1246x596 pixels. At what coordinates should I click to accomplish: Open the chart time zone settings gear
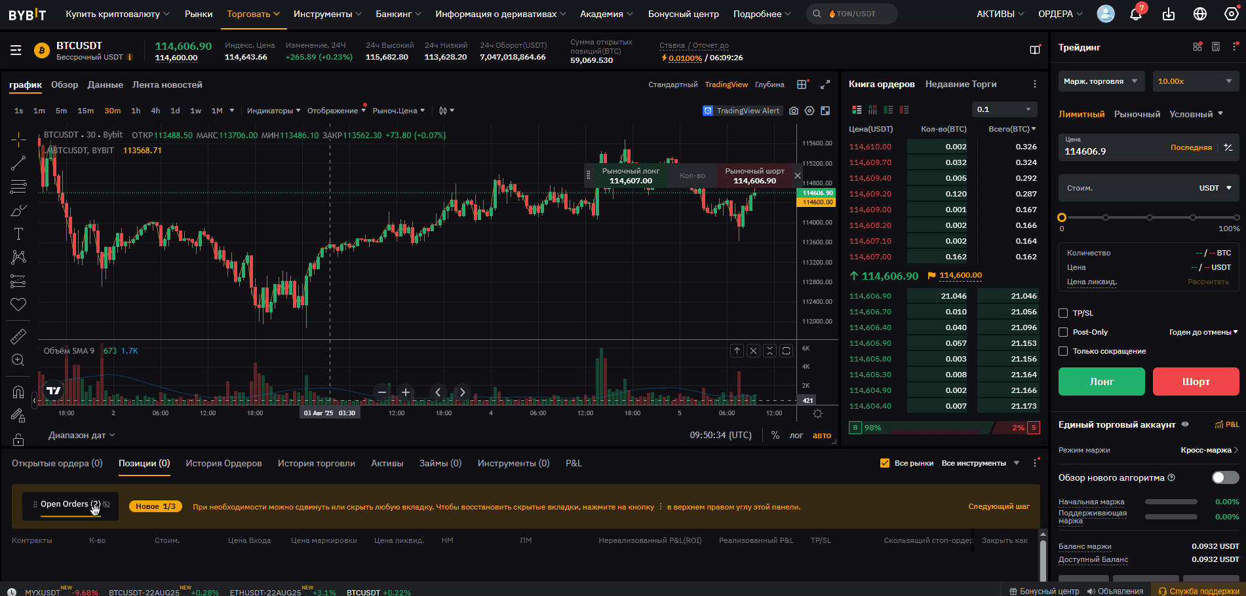(817, 413)
